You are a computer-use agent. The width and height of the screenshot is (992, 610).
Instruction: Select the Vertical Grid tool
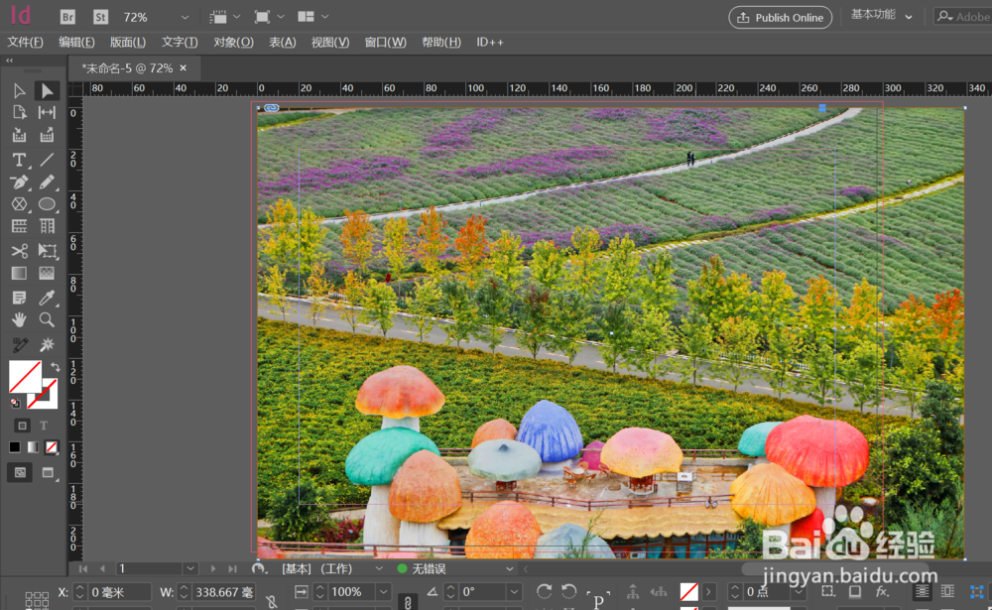click(47, 226)
